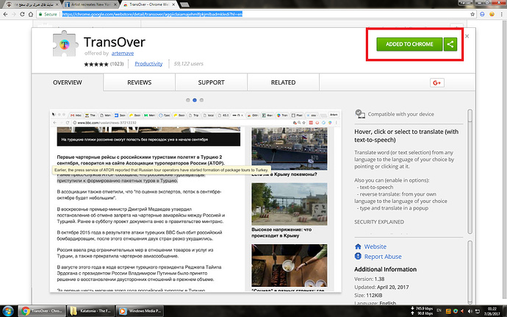The width and height of the screenshot is (507, 317).
Task: Close the TransOver extension detail overlay
Action: 467,36
